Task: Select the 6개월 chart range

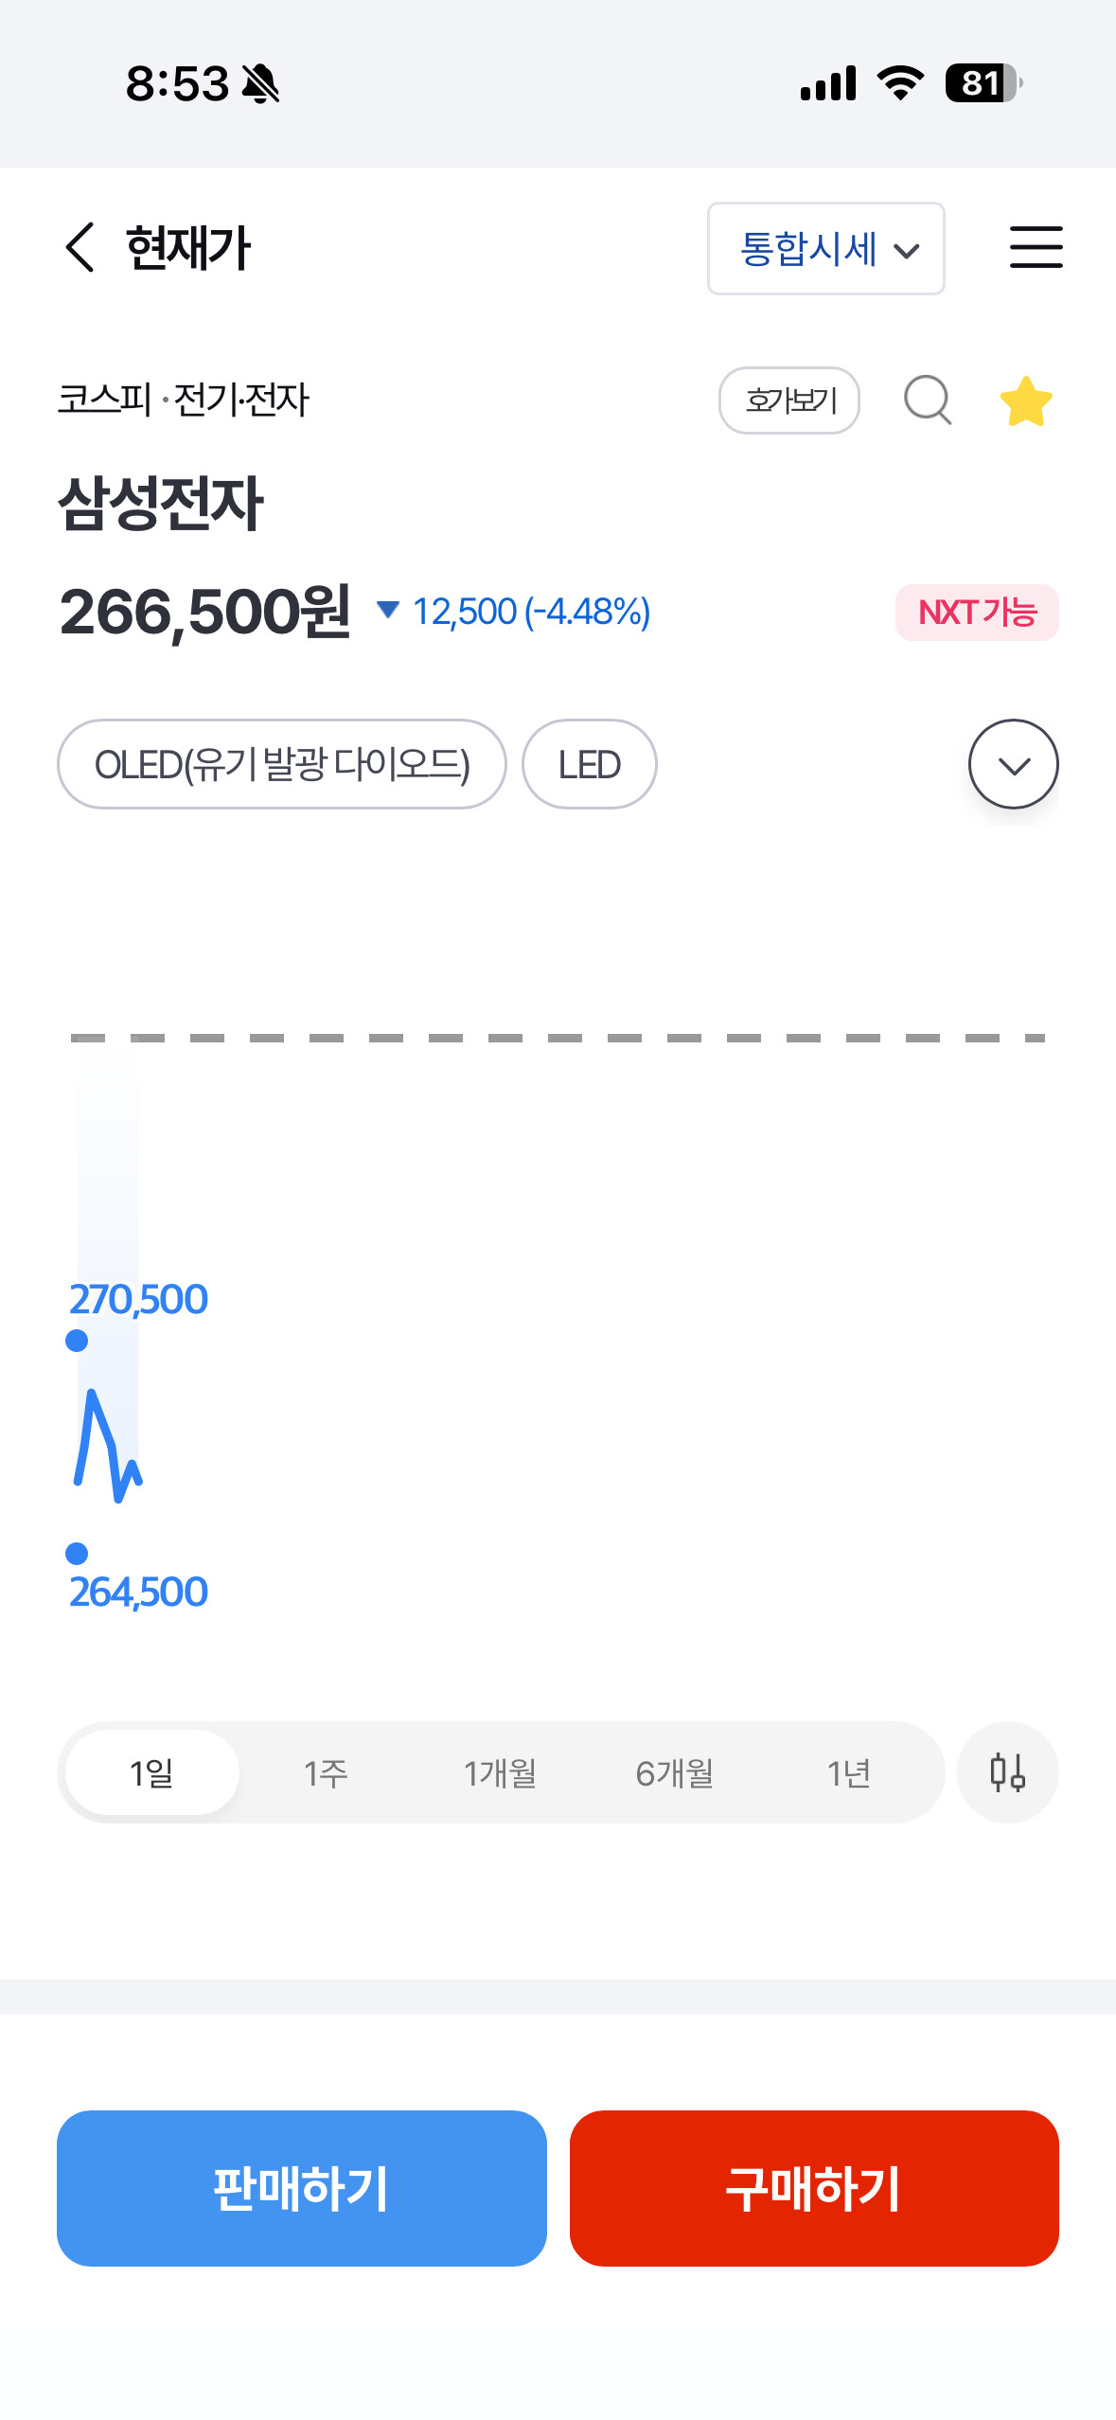Action: (674, 1772)
